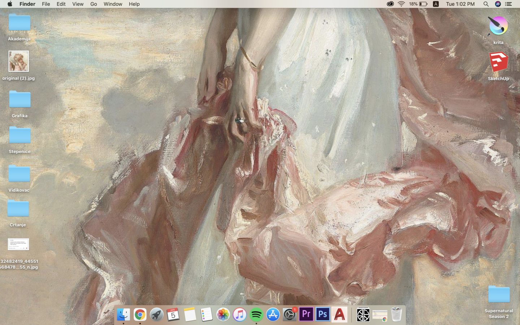Select the original (2).jpg image file
520x325 pixels.
tap(19, 61)
